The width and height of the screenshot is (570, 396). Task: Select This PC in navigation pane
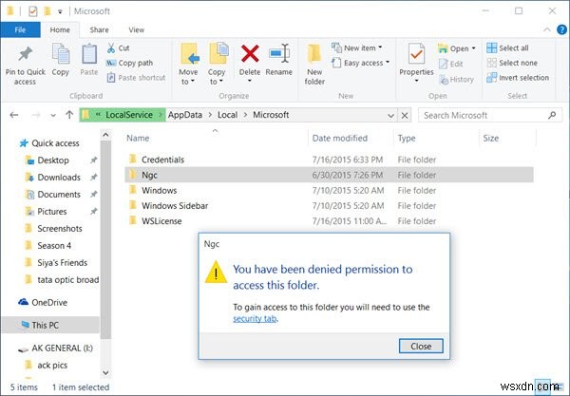(51, 325)
